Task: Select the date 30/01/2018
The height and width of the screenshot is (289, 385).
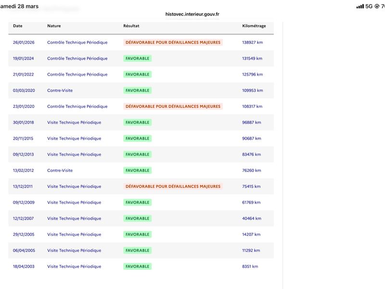Action: click(23, 122)
